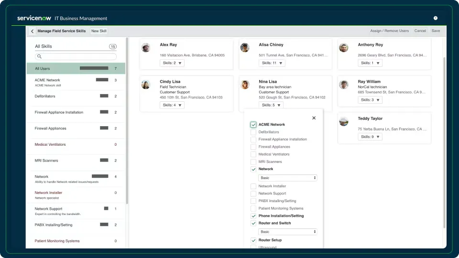
Task: Select Network Support in sidebar list
Action: 76,211
